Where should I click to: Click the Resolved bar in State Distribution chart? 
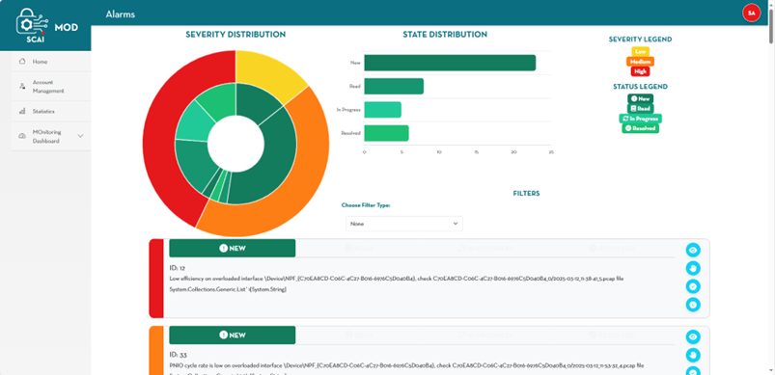[x=386, y=133]
